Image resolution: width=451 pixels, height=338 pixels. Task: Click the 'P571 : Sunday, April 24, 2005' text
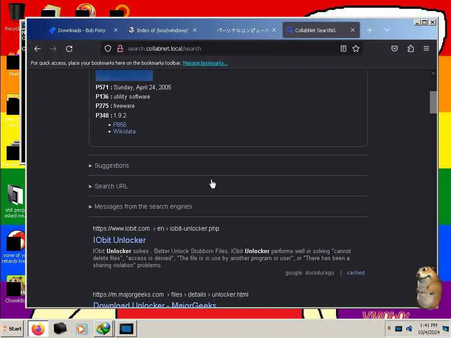coord(133,88)
